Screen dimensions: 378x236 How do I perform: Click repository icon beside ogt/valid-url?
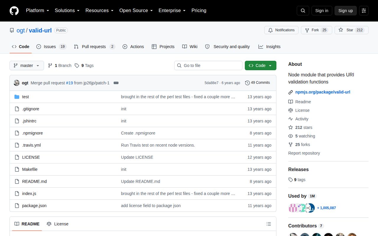click(12, 30)
